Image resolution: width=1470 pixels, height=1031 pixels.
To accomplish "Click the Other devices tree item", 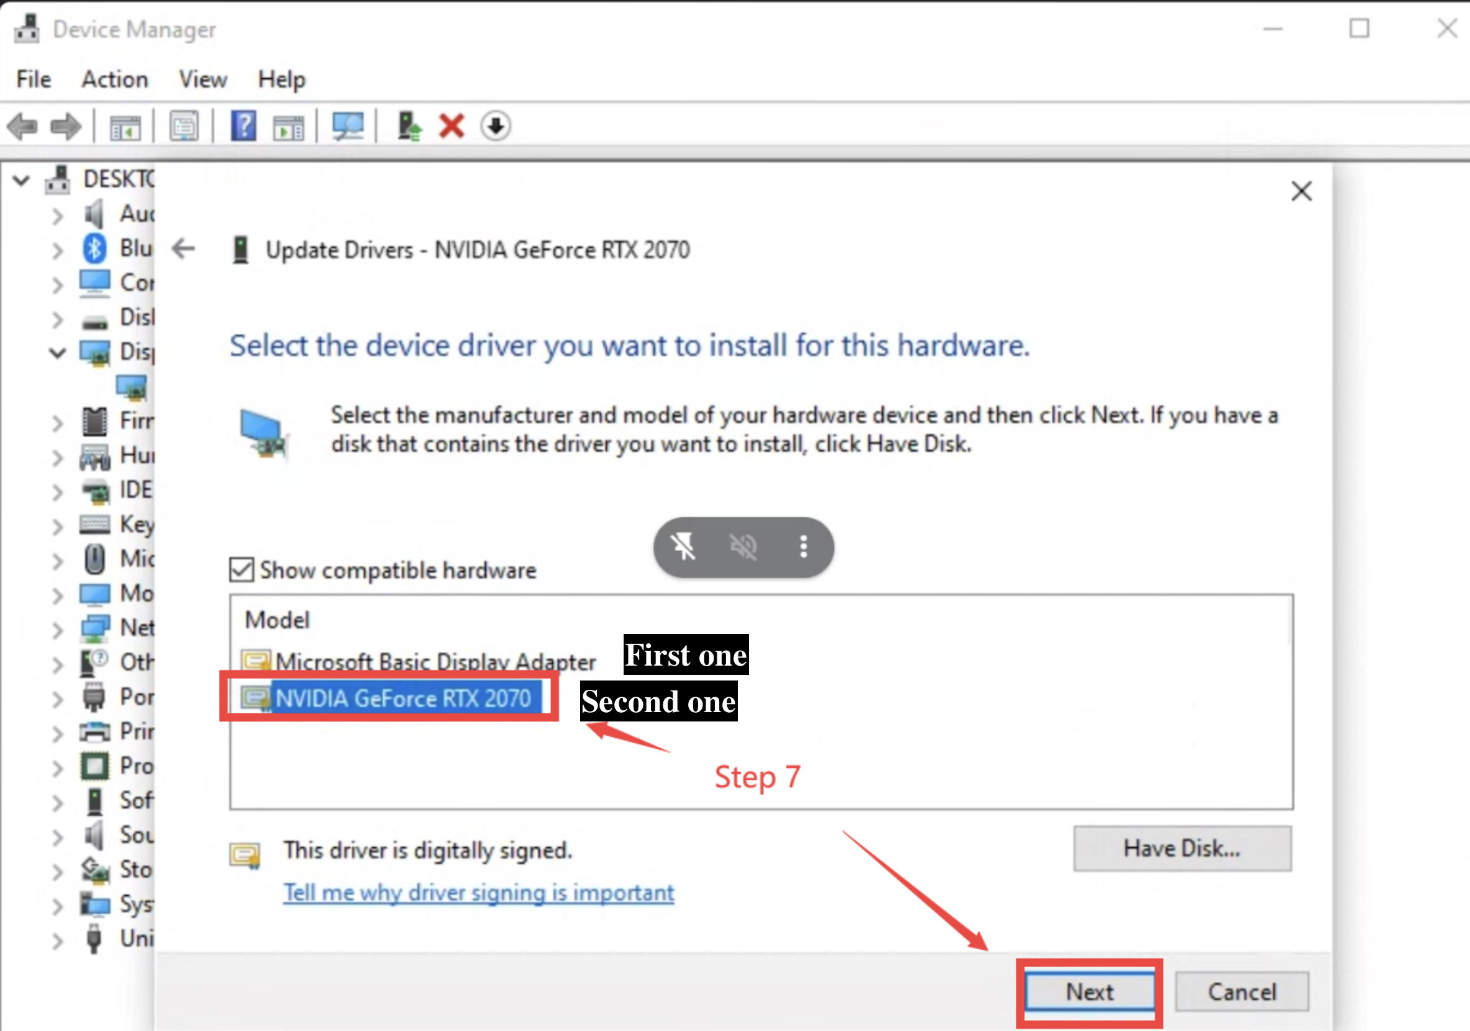I will click(117, 662).
